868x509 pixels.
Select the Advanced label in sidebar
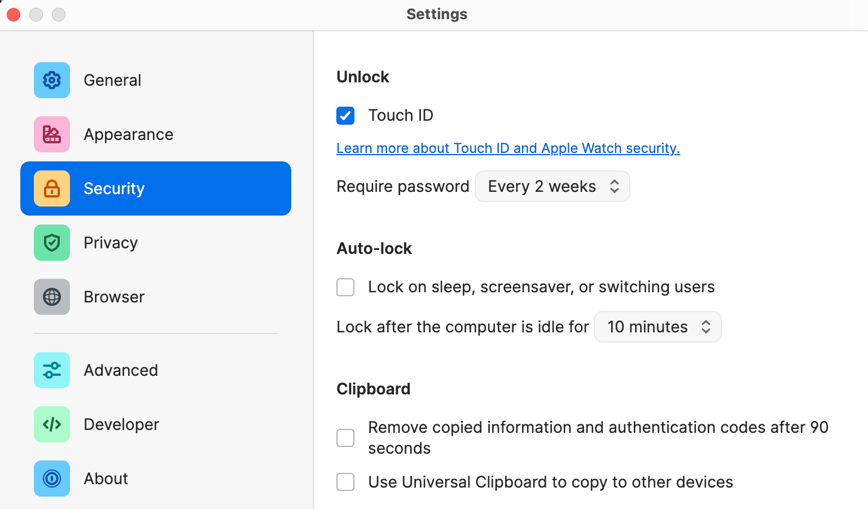121,370
